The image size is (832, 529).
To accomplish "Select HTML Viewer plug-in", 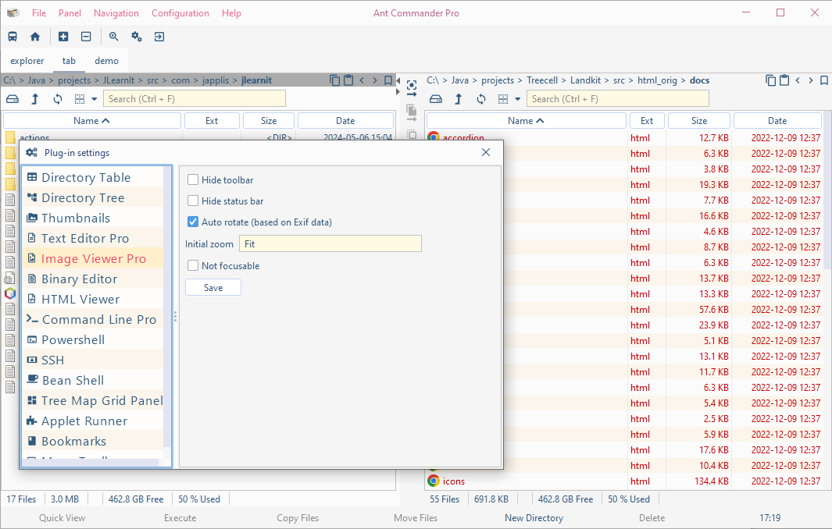I will [x=94, y=300].
